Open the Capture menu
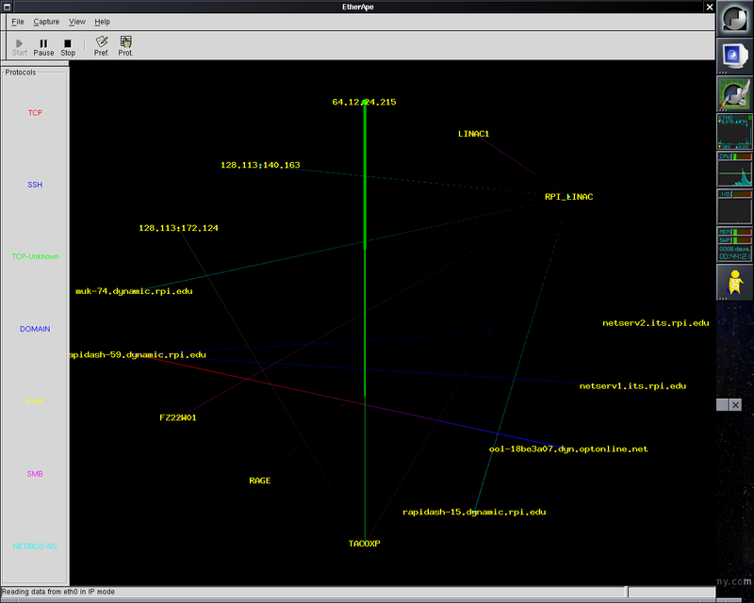Screen dimensions: 754x603 click(46, 22)
